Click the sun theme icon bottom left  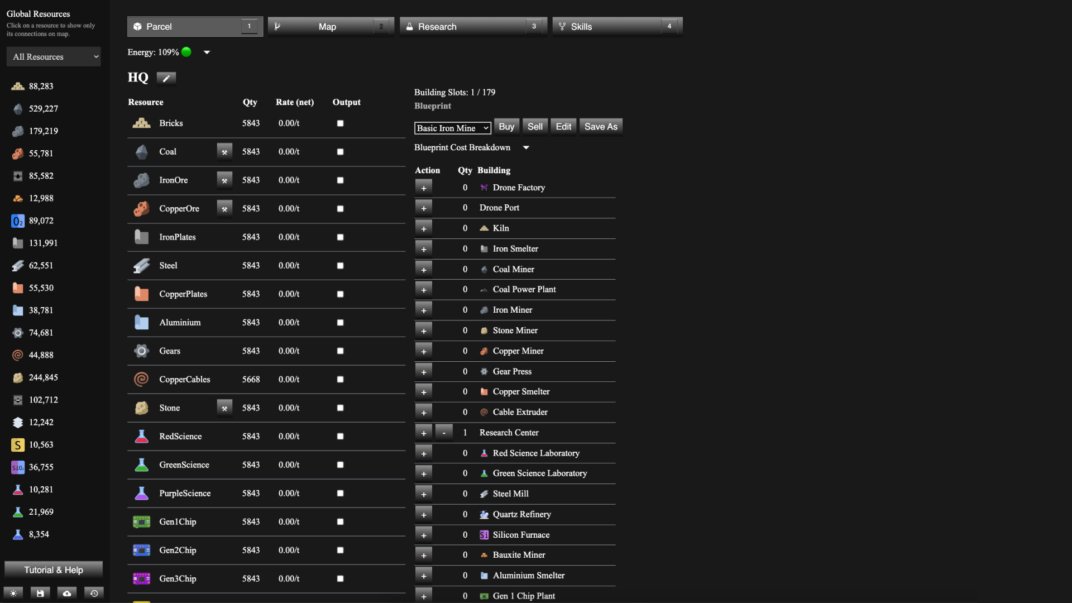pyautogui.click(x=13, y=593)
